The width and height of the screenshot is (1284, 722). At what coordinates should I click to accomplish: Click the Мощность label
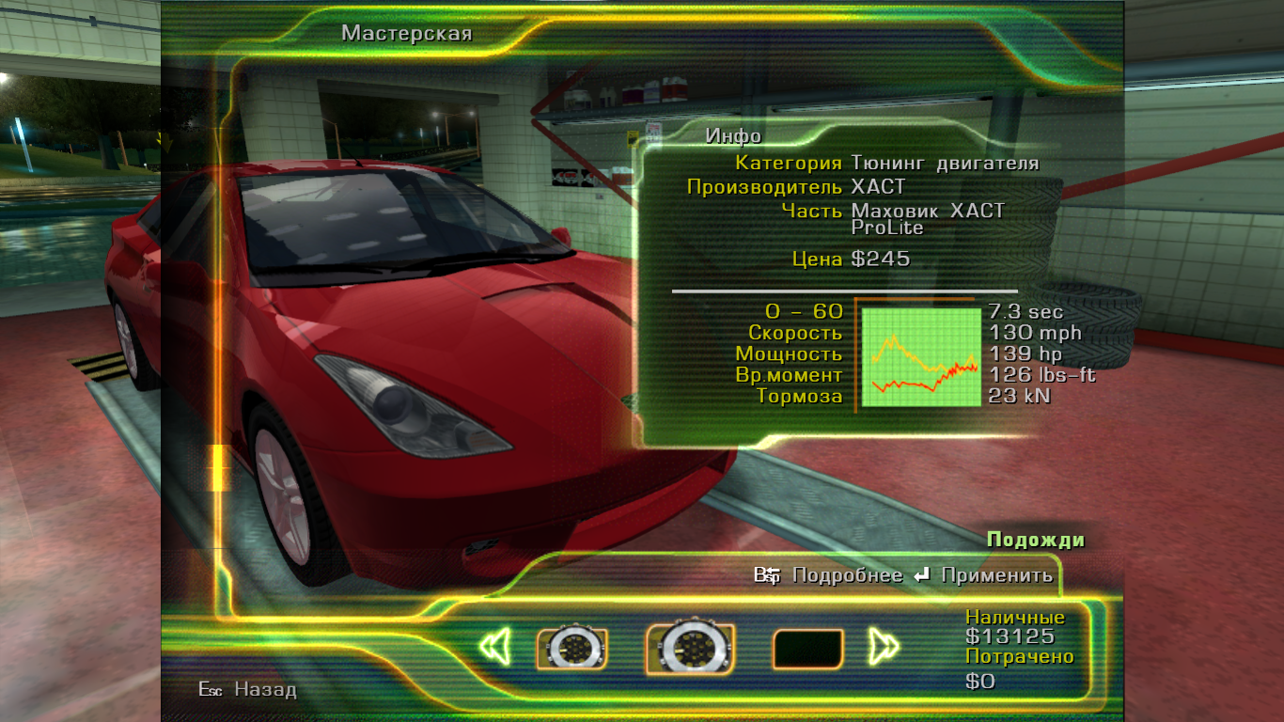pos(789,354)
